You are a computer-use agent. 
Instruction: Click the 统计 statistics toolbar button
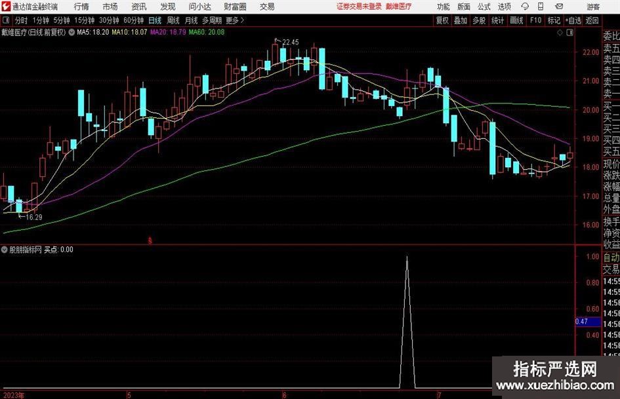(498, 20)
